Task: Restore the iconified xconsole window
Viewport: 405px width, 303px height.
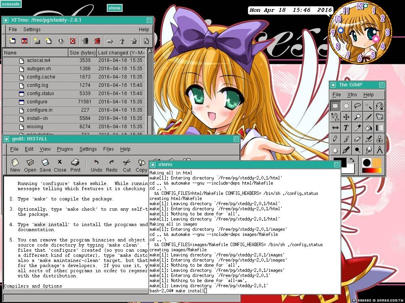Action: pos(11,4)
